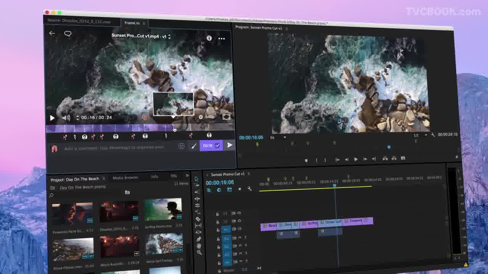Open Frame.io panel tab menu
488x274 pixels.
(x=144, y=23)
